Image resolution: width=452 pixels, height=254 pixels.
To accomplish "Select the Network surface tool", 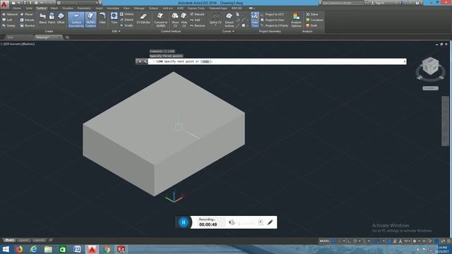I will [10, 14].
